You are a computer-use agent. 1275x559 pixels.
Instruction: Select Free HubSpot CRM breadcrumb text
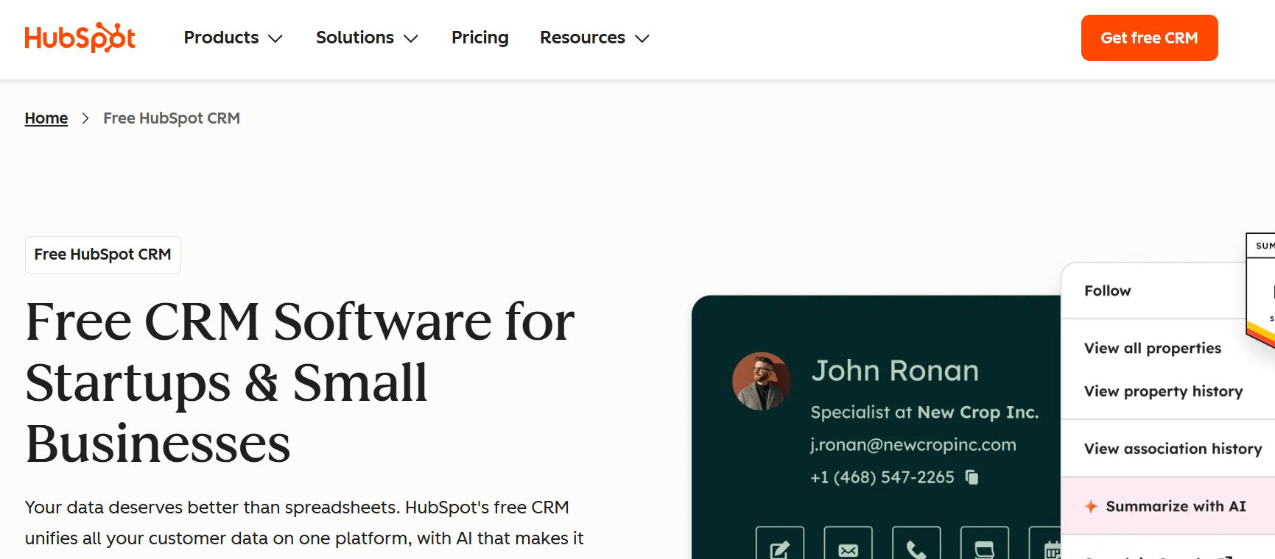coord(172,118)
